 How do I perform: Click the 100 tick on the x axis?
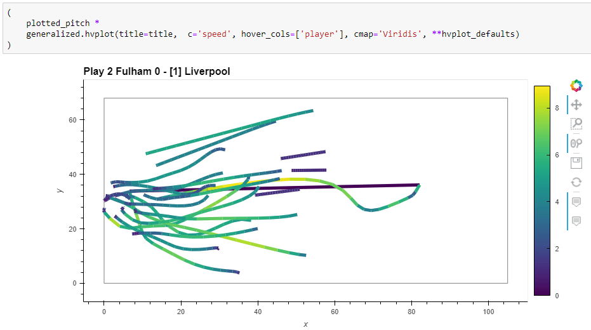click(x=488, y=312)
